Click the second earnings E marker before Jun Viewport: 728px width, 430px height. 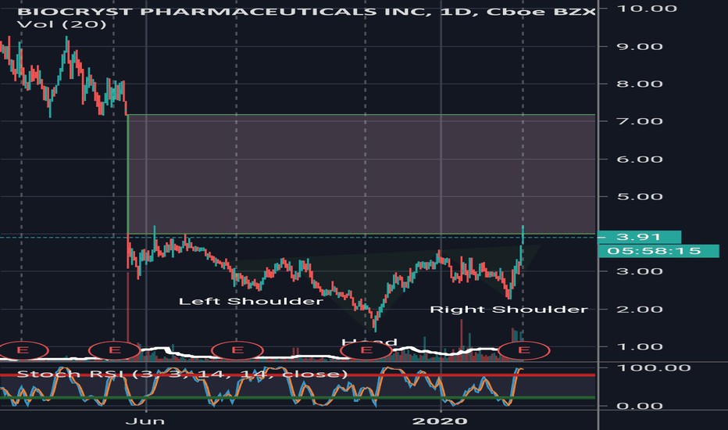[114, 350]
